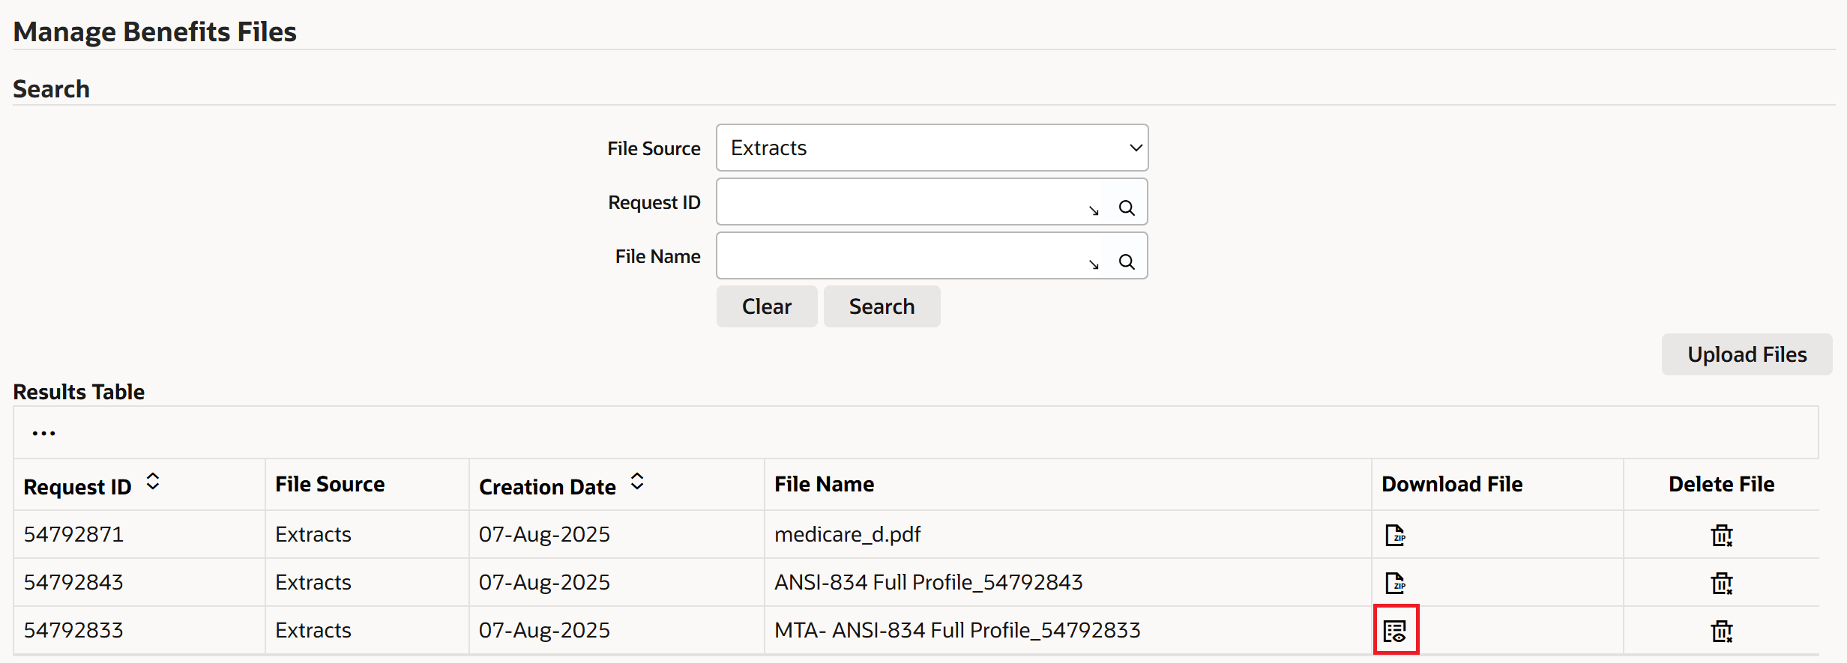Viewport: 1847px width, 663px height.
Task: Click File Name search magnifier icon
Action: tap(1126, 262)
